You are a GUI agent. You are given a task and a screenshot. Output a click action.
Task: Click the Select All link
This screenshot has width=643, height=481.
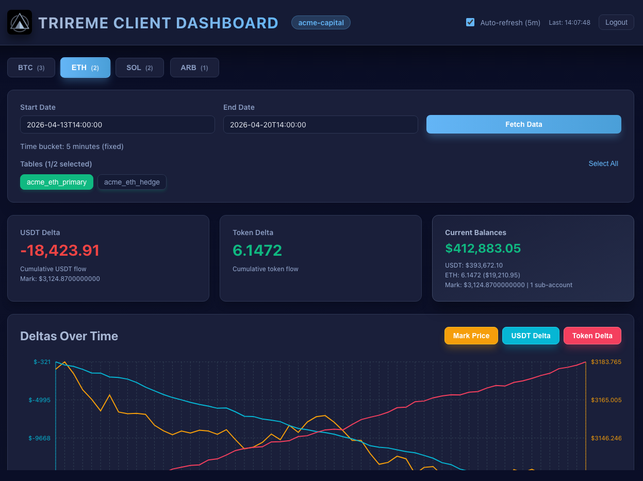[603, 163]
